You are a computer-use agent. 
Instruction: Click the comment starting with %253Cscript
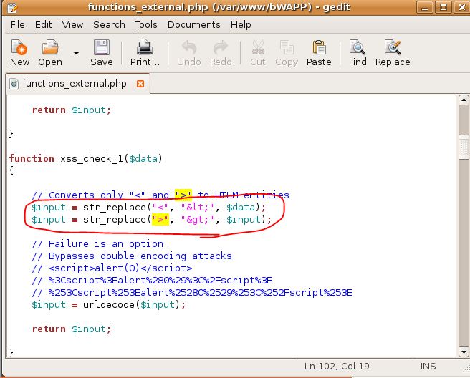tap(192, 292)
